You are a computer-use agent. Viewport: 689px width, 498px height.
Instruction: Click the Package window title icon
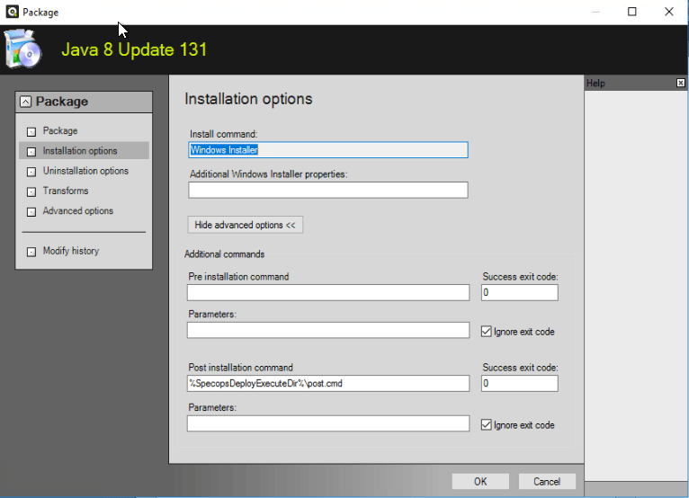pyautogui.click(x=10, y=12)
